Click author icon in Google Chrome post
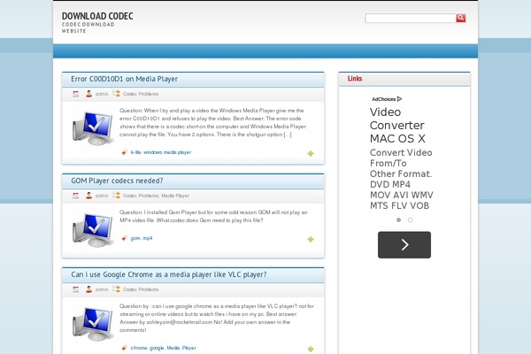 click(88, 289)
